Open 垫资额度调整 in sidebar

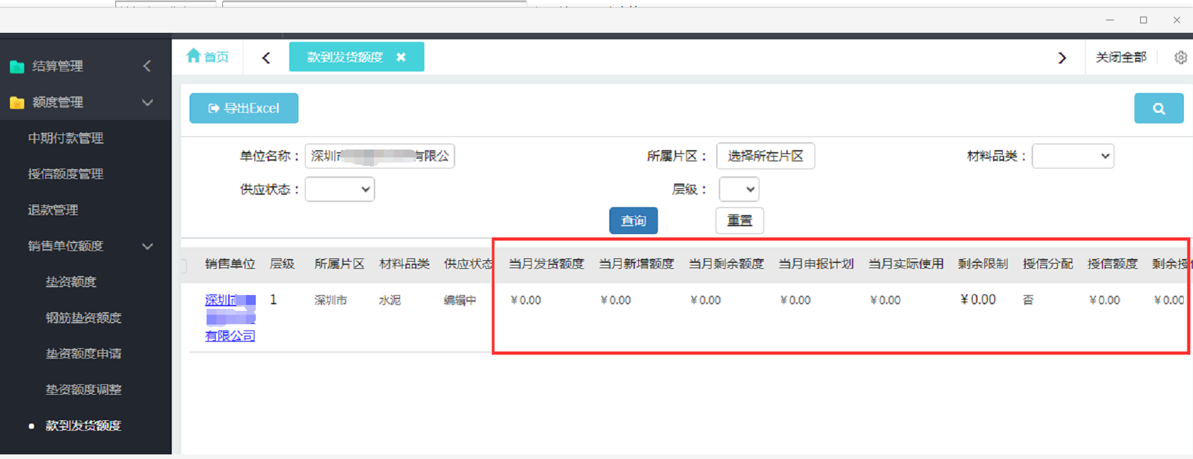83,389
